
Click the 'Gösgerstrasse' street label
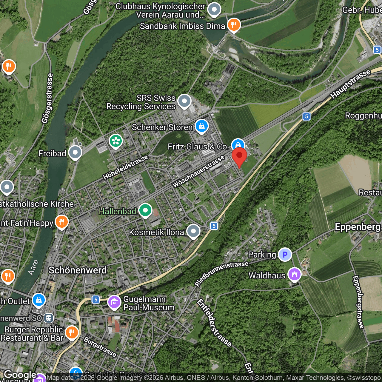(47, 98)
